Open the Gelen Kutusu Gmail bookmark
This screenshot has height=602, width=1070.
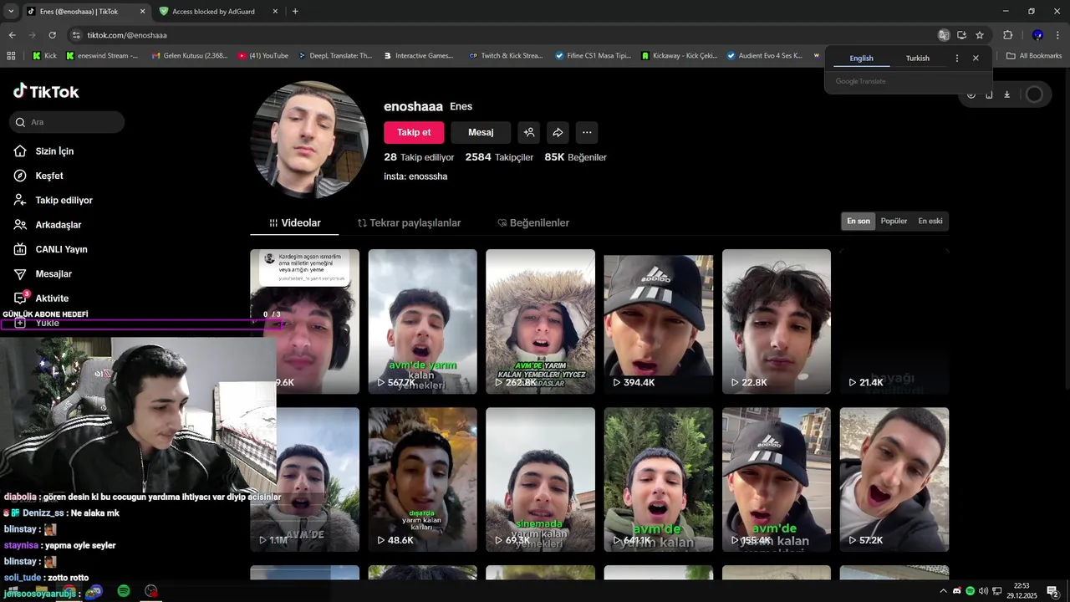click(x=190, y=56)
